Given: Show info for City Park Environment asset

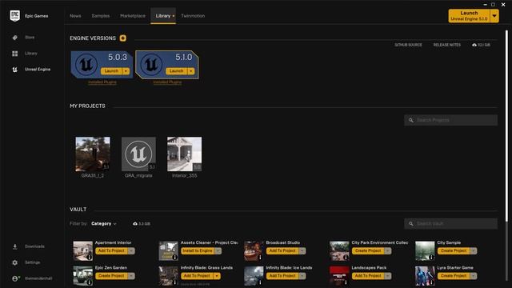Looking at the screenshot, I should tap(346, 258).
